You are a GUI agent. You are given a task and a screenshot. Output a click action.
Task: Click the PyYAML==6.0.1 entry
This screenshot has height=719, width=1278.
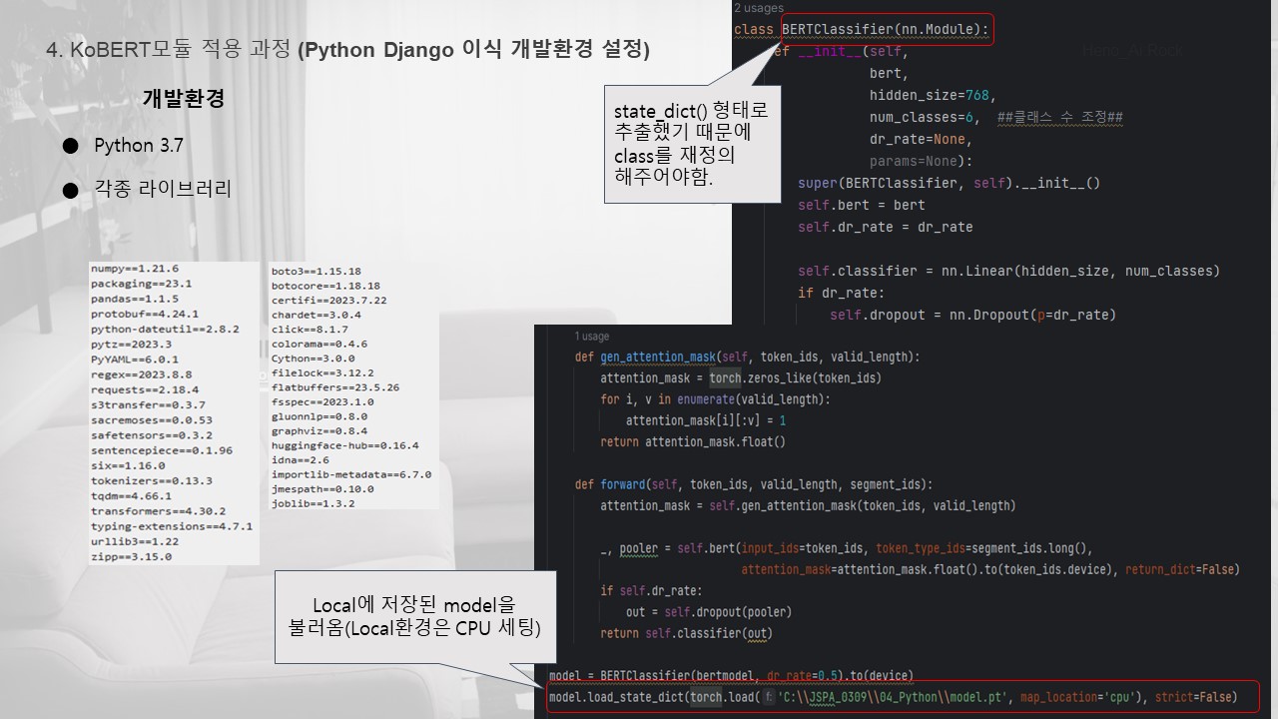(135, 359)
